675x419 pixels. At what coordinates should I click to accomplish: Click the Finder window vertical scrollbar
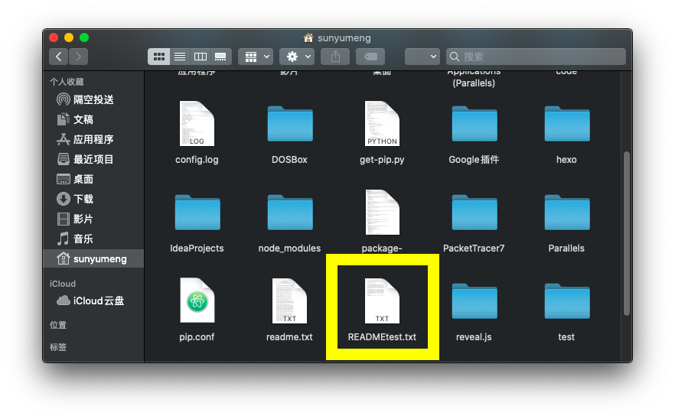(x=627, y=233)
